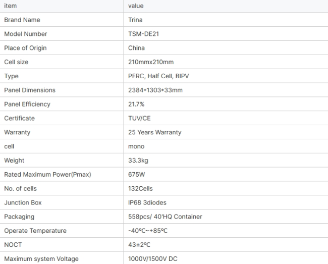
Task: Select the type 'PERC, Half Cell, BIPV'
Action: tap(158, 76)
